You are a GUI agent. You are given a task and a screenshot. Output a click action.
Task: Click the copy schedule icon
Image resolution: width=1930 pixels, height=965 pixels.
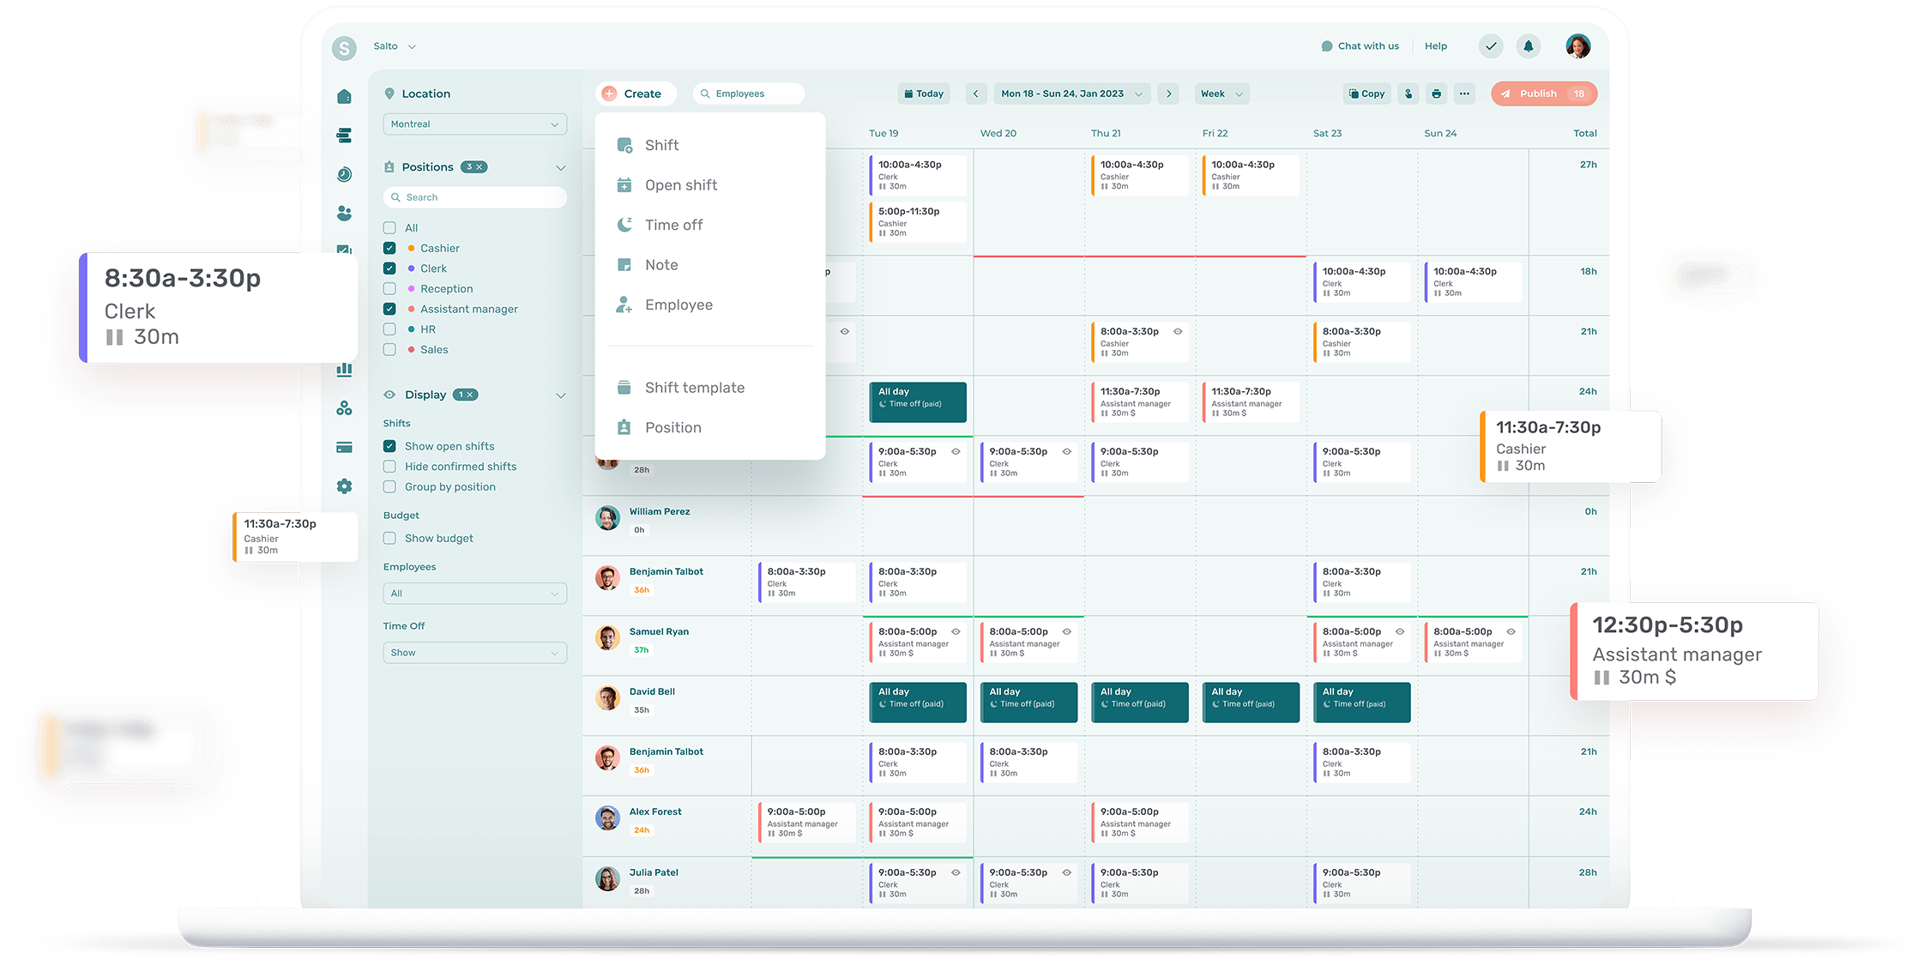(x=1364, y=94)
